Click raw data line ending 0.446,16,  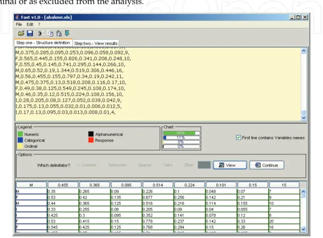coord(69,70)
